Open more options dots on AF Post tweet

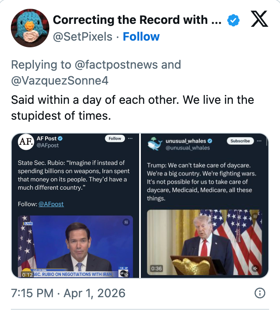130,138
